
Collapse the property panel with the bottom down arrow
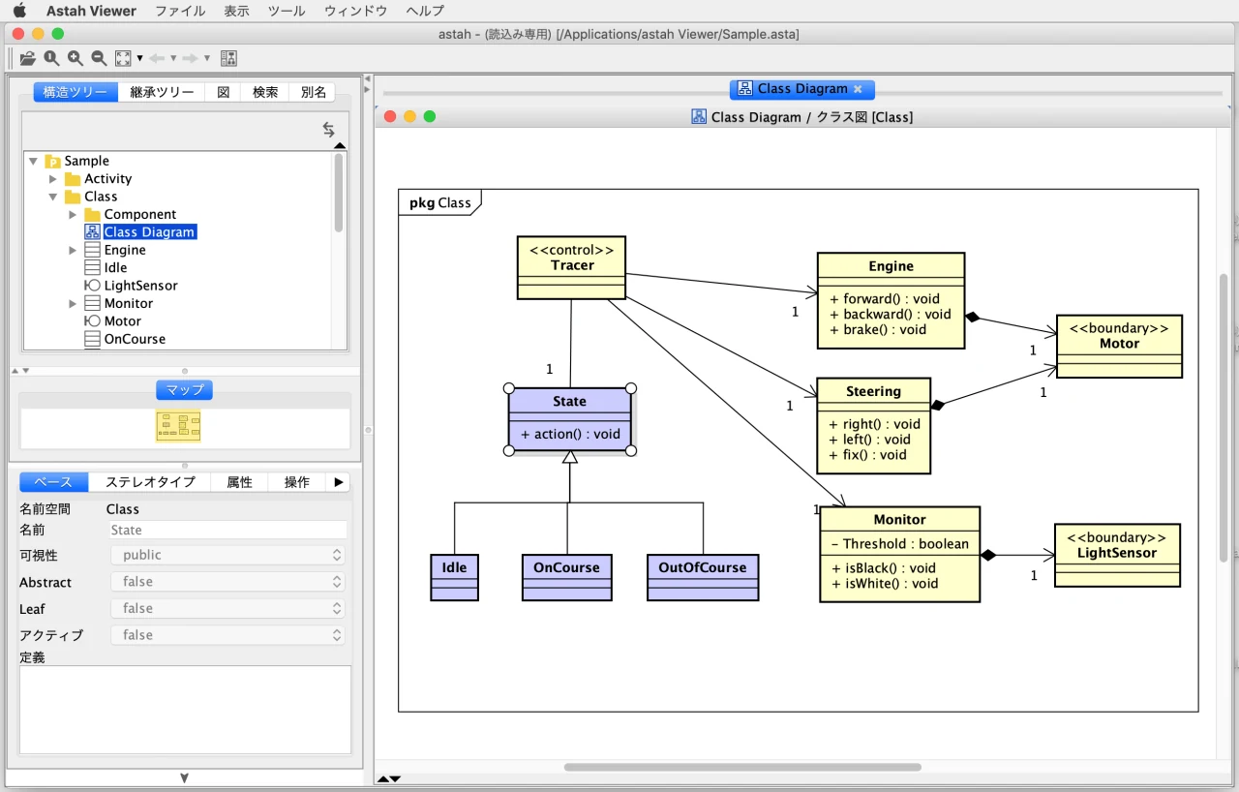[184, 778]
